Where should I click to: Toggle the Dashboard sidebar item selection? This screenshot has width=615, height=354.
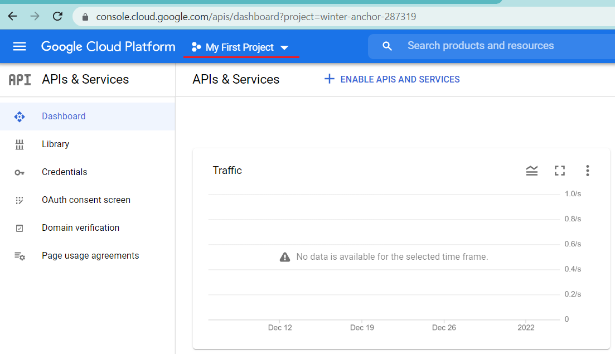point(63,116)
